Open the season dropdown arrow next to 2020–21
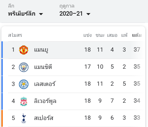The width and height of the screenshot is (148, 127). (x=88, y=14)
